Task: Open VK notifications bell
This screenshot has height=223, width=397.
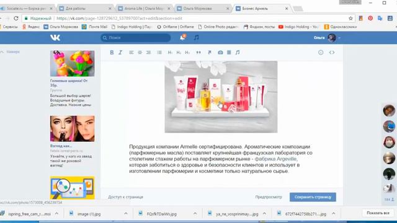Action: pos(182,38)
